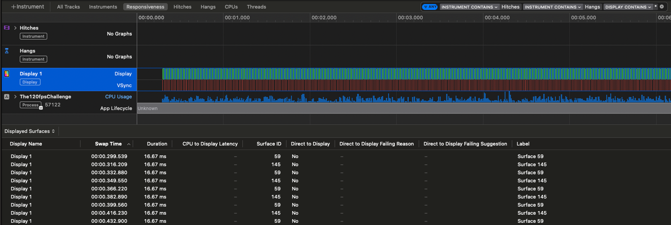The width and height of the screenshot is (671, 225).
Task: Switch to the CPUs tab
Action: (231, 7)
